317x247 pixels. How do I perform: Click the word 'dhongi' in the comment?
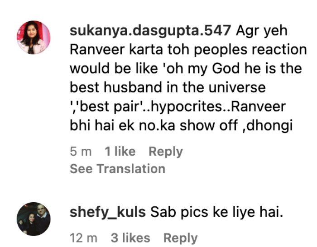[270, 126]
